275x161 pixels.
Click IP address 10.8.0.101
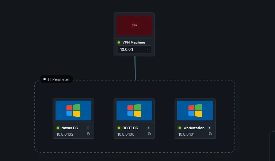(x=187, y=134)
